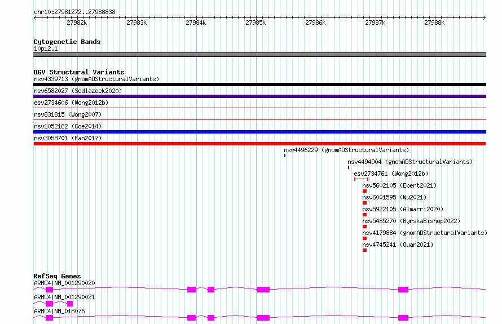Click NM_001290020's exon just after 27984k
The image size is (502, 324).
(211, 290)
